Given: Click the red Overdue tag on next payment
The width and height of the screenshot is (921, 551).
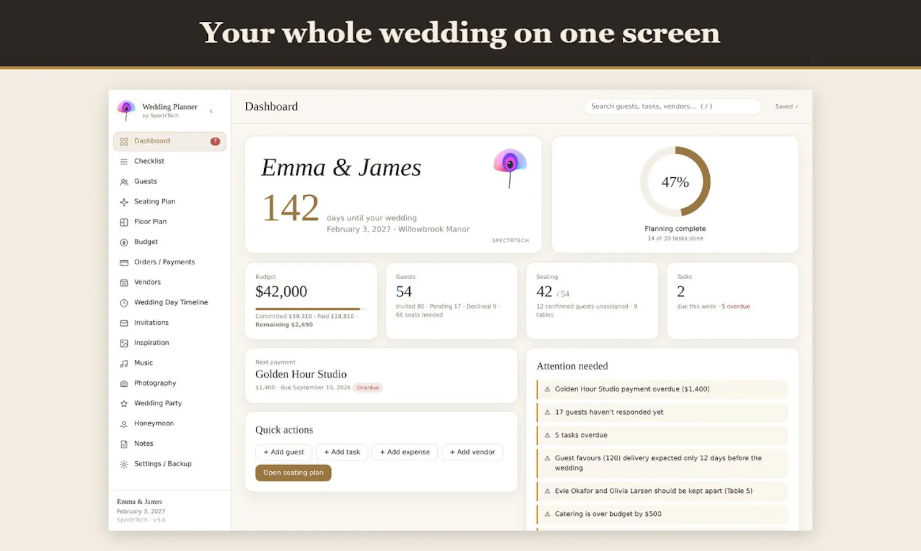Looking at the screenshot, I should point(368,387).
